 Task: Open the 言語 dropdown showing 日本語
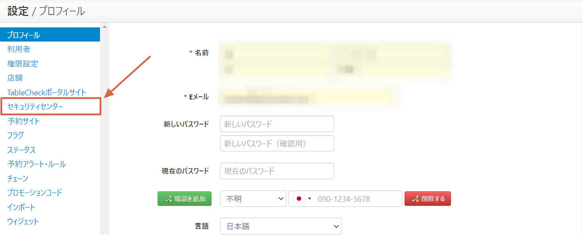point(281,226)
